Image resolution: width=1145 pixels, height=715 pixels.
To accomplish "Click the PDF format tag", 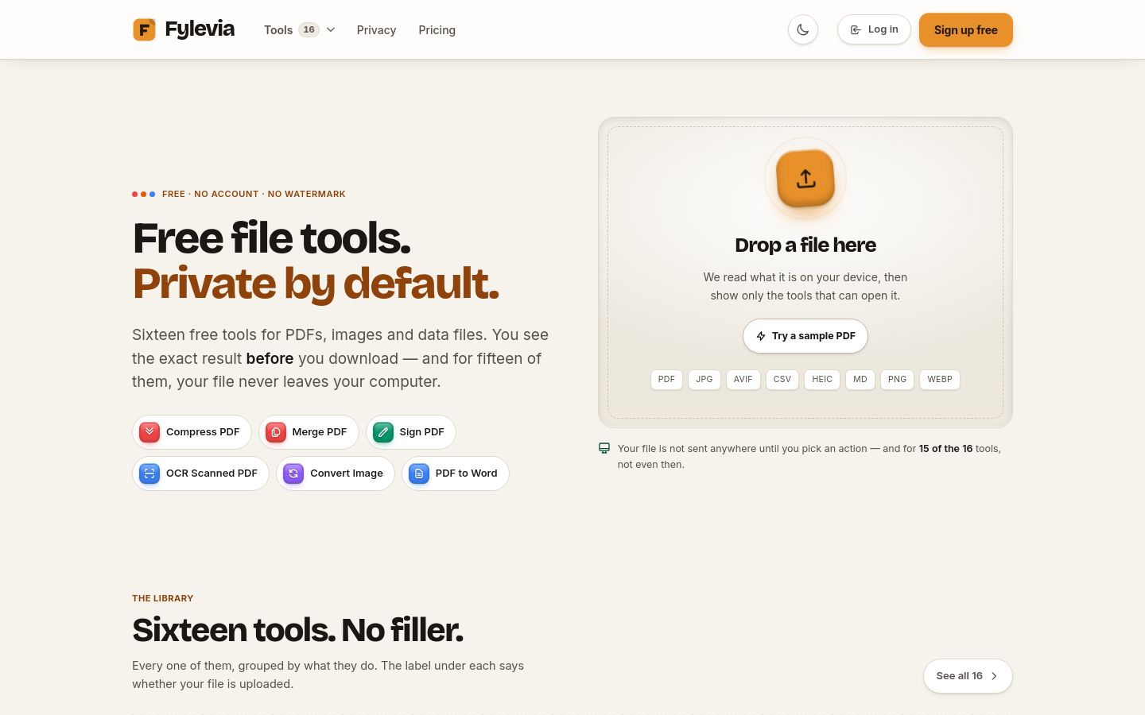I will pyautogui.click(x=666, y=380).
